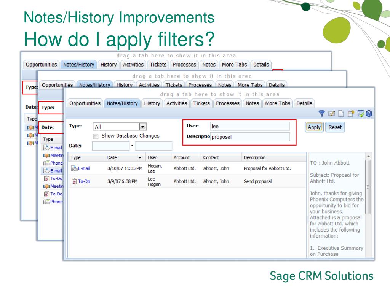Click the Apply button
Viewport: 390px width, 292px height.
point(314,127)
